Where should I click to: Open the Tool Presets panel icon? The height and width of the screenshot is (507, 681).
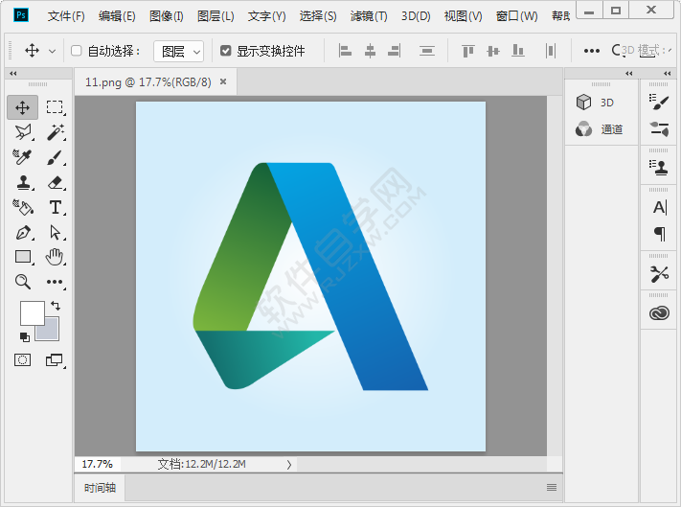(x=659, y=274)
